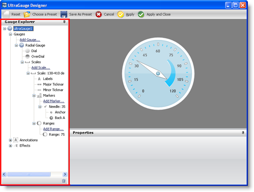The height and width of the screenshot is (192, 254).
Task: Select the Effects tree item
Action: [25, 146]
